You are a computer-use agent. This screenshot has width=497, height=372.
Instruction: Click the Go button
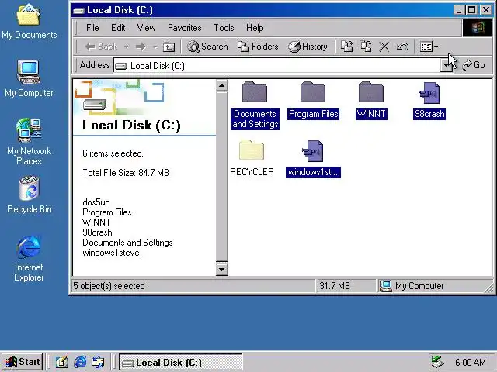pos(474,65)
